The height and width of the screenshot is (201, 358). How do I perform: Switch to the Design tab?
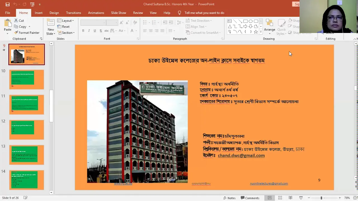(54, 13)
